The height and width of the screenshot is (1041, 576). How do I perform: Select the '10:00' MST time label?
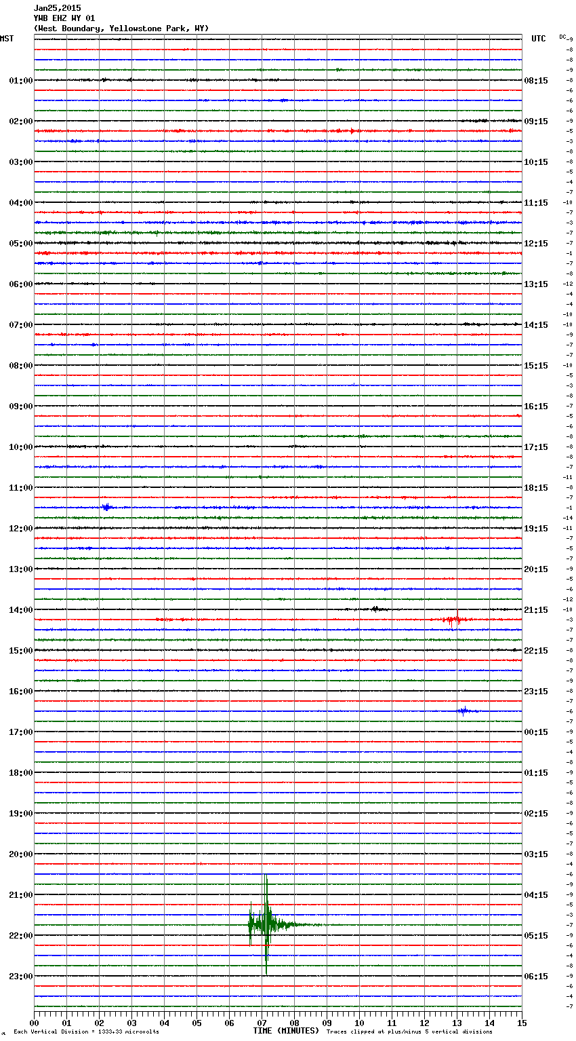pyautogui.click(x=21, y=447)
